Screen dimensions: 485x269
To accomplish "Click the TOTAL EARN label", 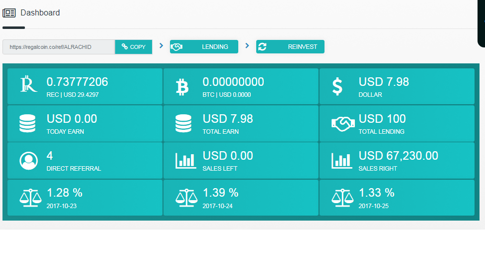I will [x=220, y=132].
